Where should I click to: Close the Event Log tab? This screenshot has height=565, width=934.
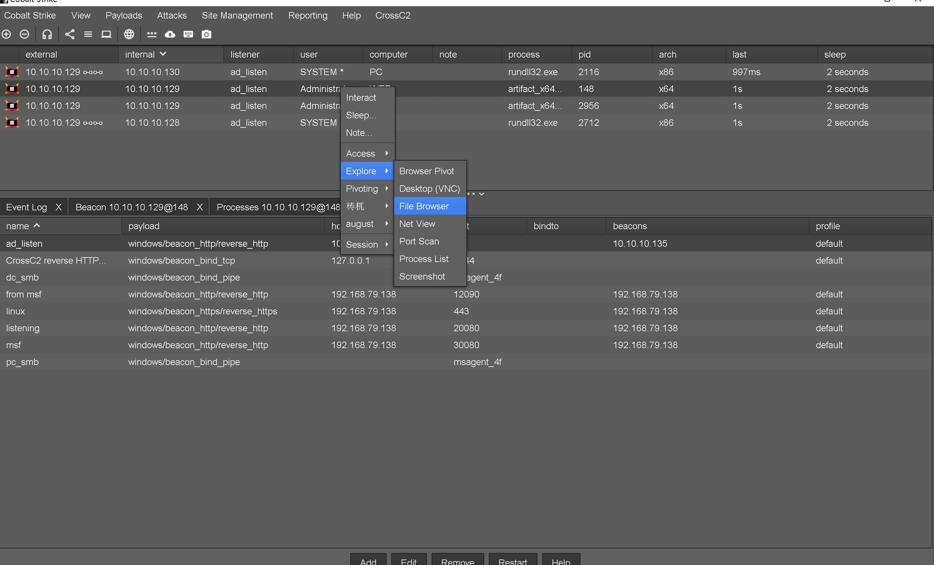[x=59, y=207]
